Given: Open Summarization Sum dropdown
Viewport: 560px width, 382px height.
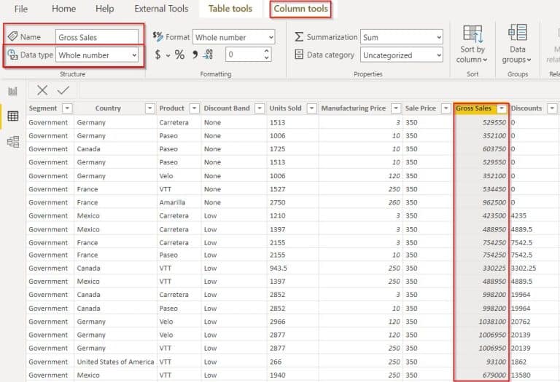Looking at the screenshot, I should click(x=402, y=37).
